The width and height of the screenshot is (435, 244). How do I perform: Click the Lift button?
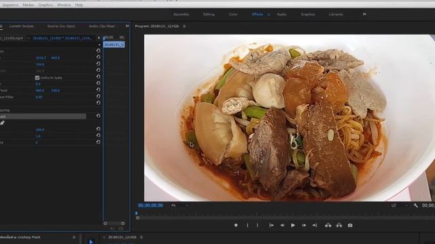pos(328,225)
